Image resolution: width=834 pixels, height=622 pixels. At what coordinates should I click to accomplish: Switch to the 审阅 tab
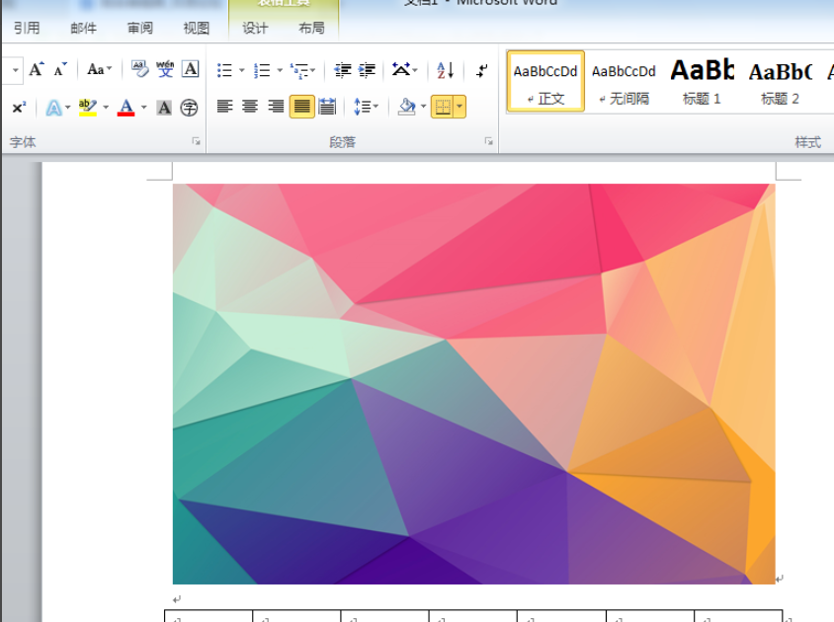[x=140, y=28]
